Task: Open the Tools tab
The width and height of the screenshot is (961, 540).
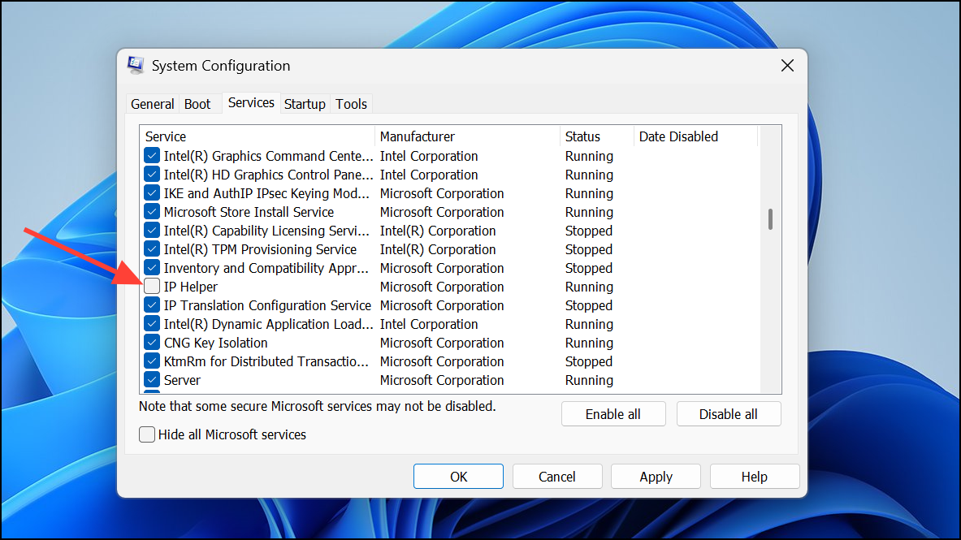Action: (x=351, y=104)
